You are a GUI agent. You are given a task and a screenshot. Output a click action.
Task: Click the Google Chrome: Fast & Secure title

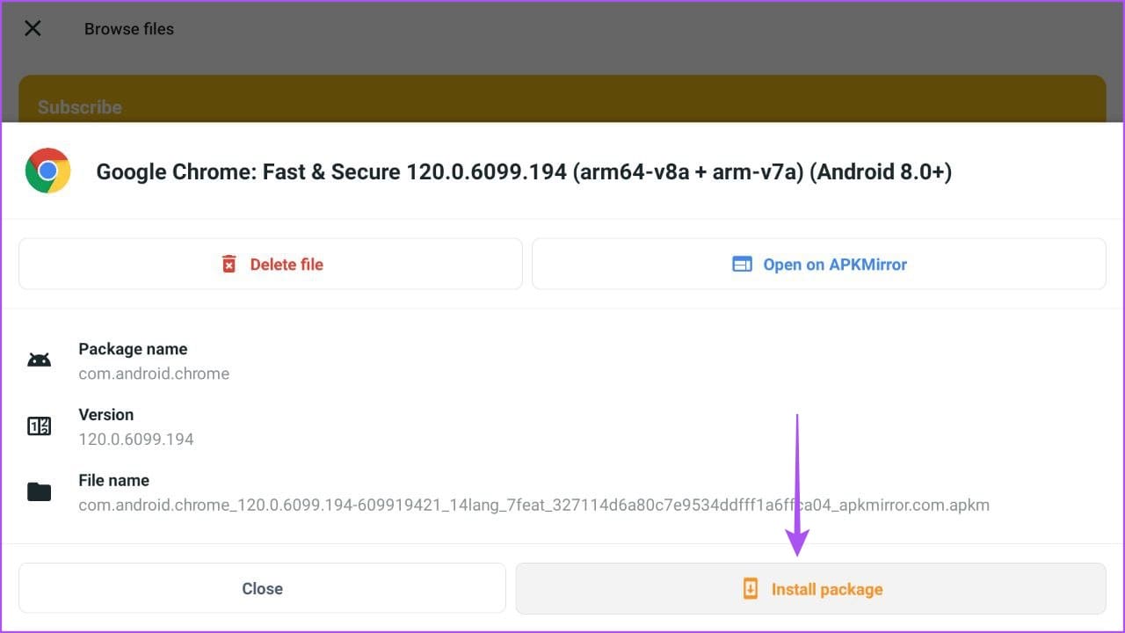click(524, 171)
